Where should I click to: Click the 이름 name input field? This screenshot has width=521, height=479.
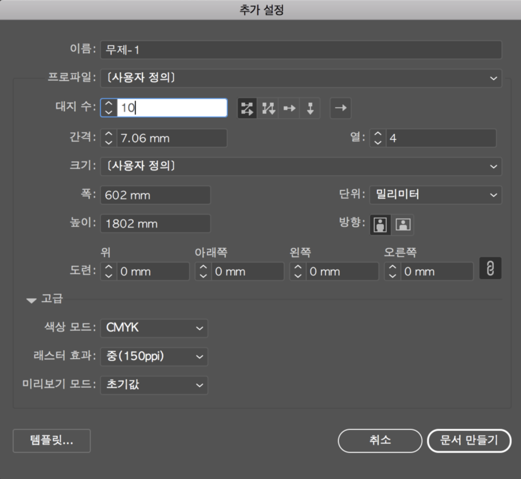pyautogui.click(x=301, y=50)
